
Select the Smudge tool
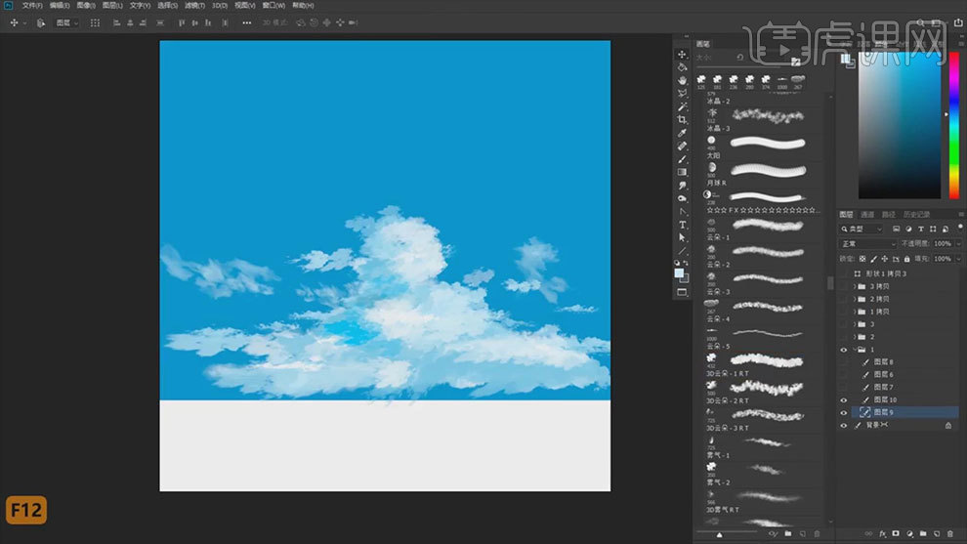[x=682, y=185]
